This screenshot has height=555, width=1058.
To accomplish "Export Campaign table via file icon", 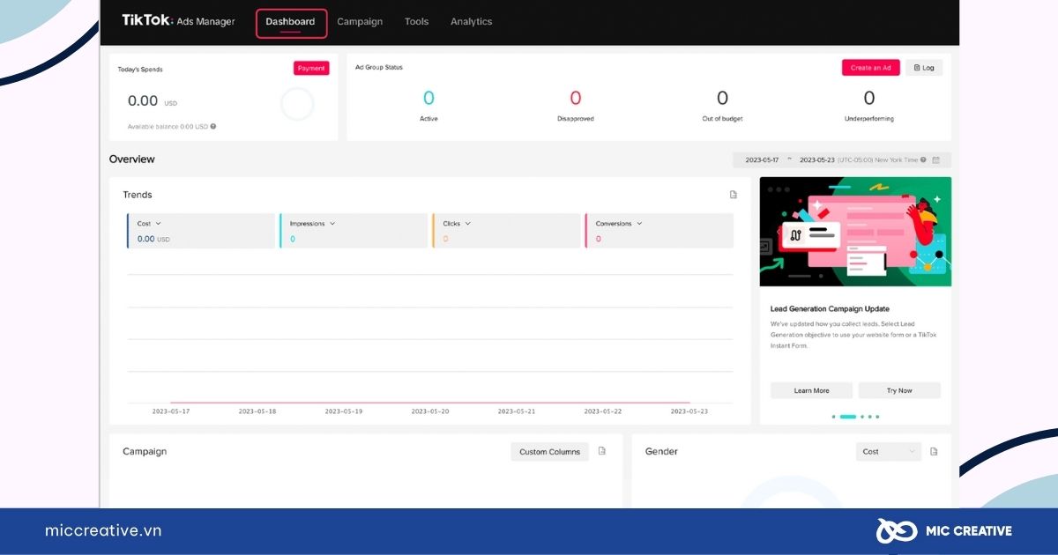I will (x=602, y=451).
